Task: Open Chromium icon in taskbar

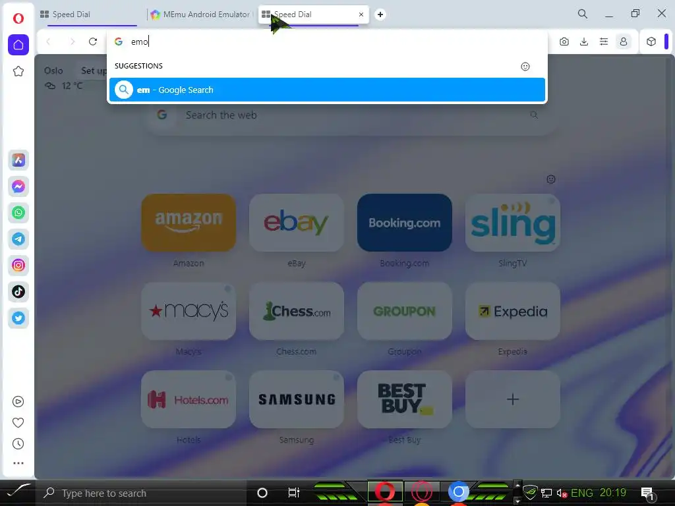Action: click(x=459, y=492)
